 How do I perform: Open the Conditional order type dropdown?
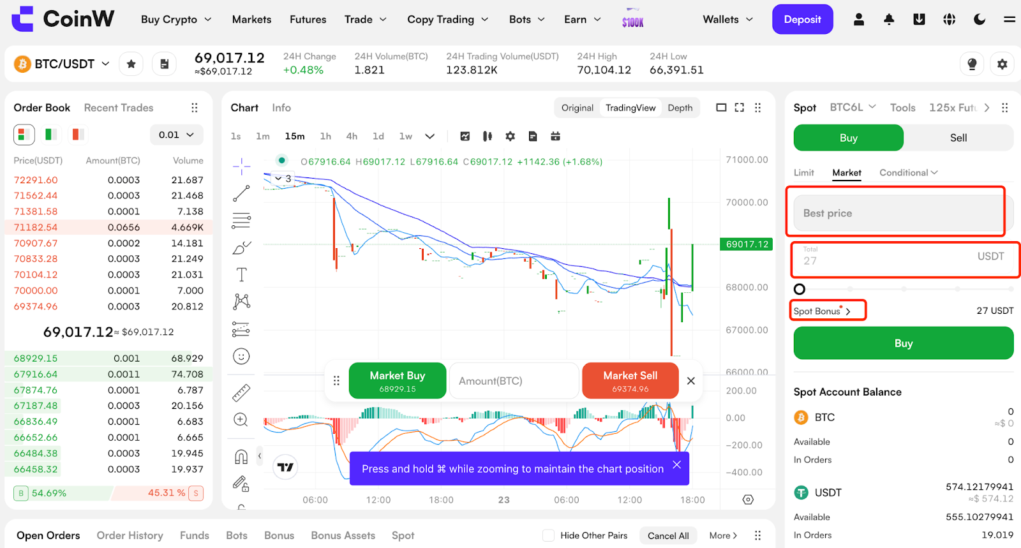pyautogui.click(x=909, y=172)
